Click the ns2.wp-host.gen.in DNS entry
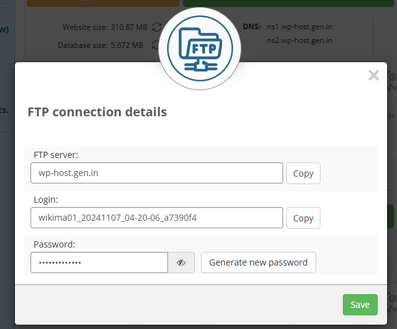Image resolution: width=397 pixels, height=329 pixels. (299, 40)
